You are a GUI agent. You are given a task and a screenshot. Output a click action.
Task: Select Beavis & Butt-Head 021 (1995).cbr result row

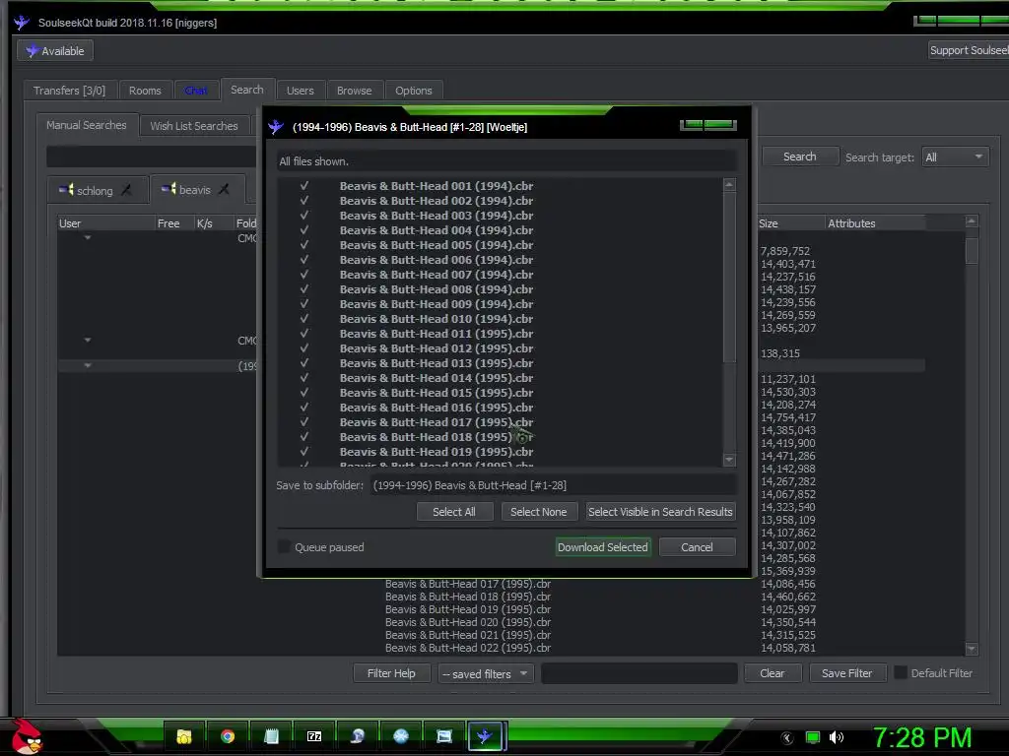pyautogui.click(x=468, y=635)
